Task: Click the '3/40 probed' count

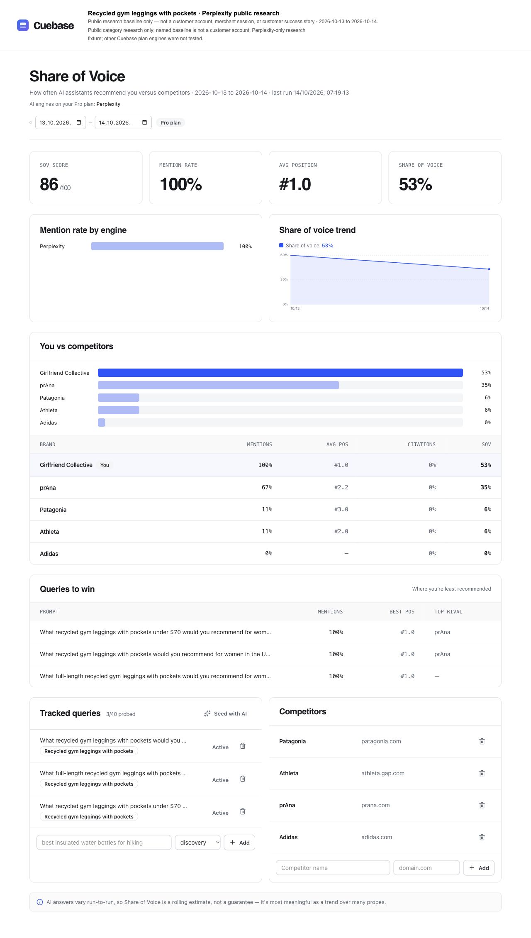Action: coord(121,714)
